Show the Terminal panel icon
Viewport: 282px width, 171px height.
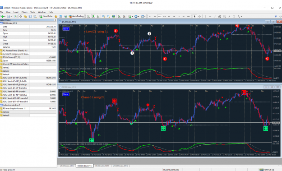click(x=30, y=16)
